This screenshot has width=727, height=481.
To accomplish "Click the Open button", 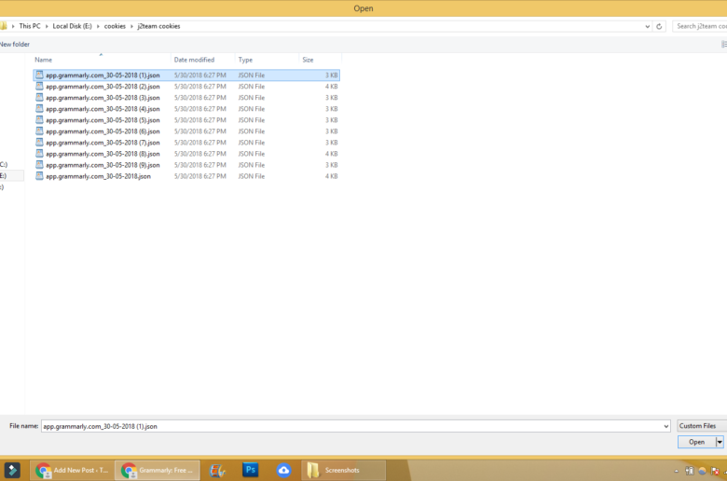I will point(696,442).
